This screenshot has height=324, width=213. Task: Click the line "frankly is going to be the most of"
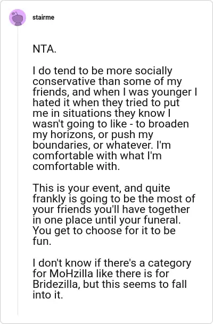point(114,199)
